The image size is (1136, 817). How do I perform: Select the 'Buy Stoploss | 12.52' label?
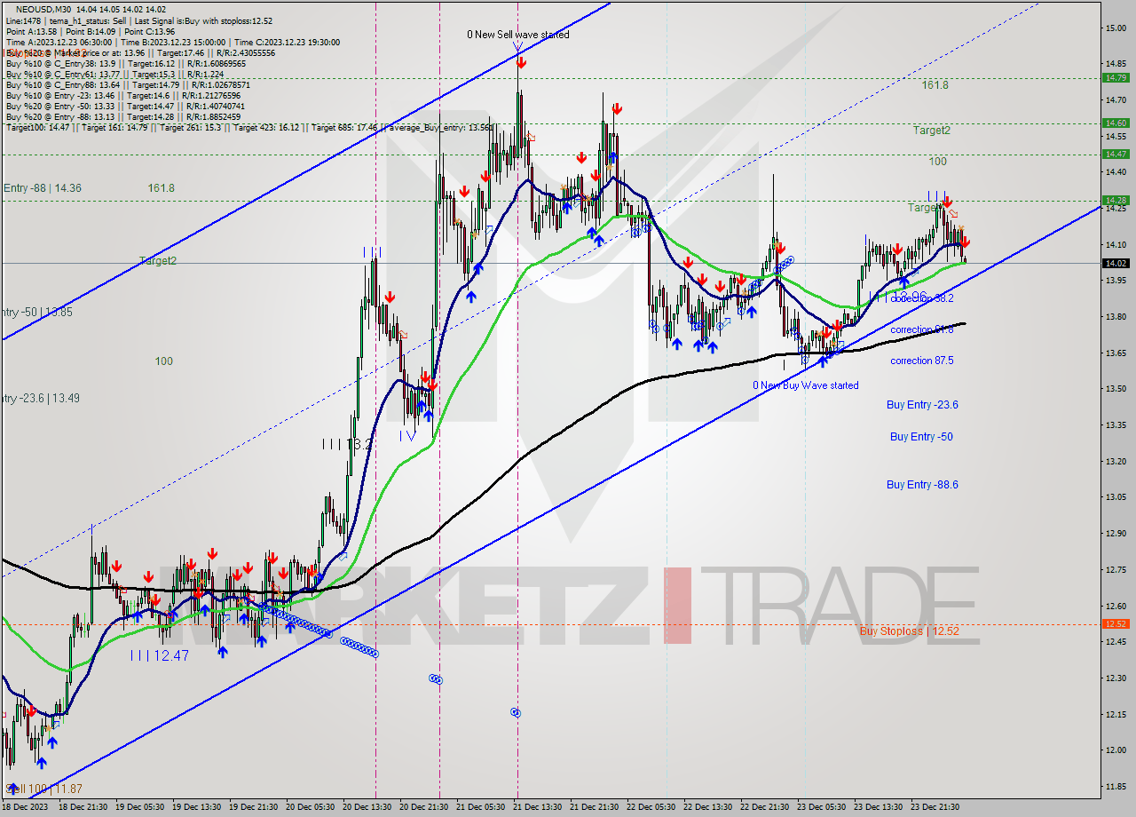tap(909, 631)
